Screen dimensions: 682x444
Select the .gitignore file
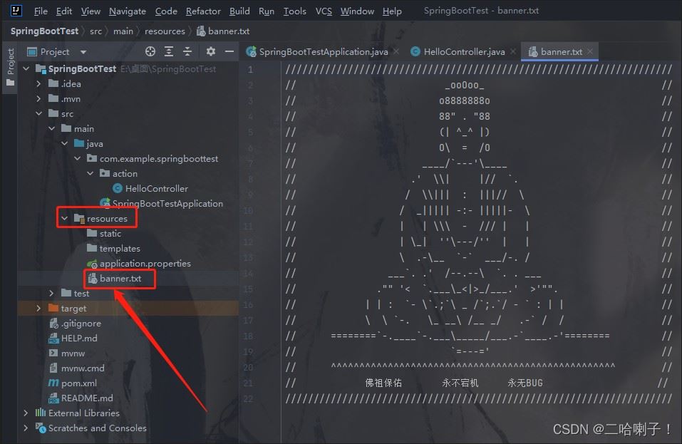coord(76,323)
